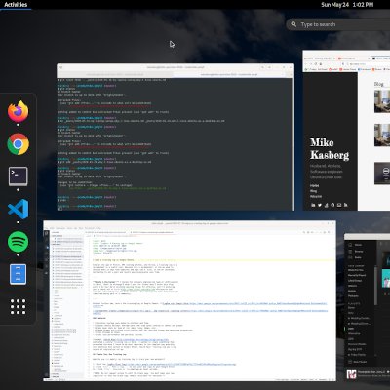Open Spotify from the dock

pos(18,242)
